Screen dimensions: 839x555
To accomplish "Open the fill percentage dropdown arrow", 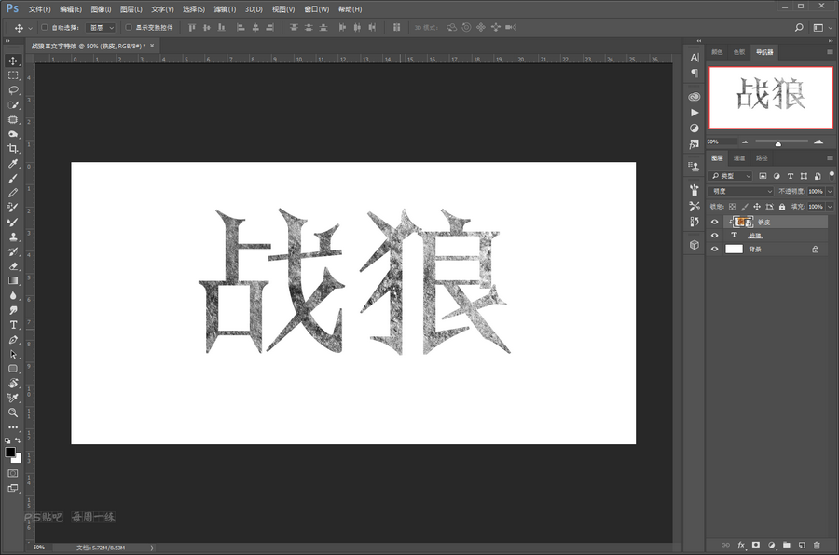I will 831,207.
